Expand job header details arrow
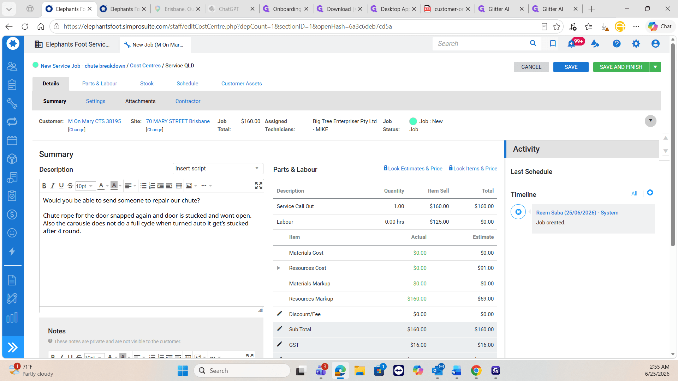Viewport: 678px width, 381px height. [650, 121]
